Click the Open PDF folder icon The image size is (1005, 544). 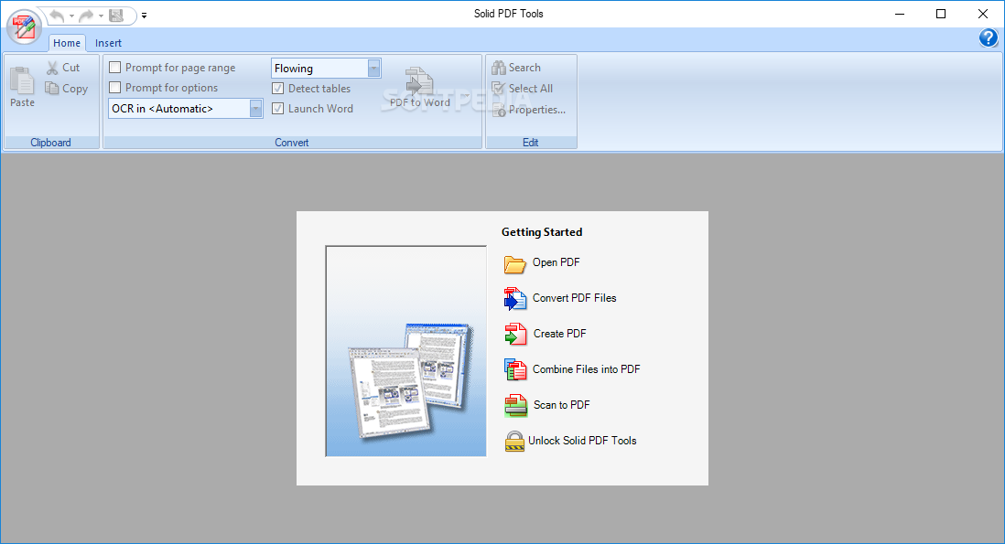pos(515,263)
